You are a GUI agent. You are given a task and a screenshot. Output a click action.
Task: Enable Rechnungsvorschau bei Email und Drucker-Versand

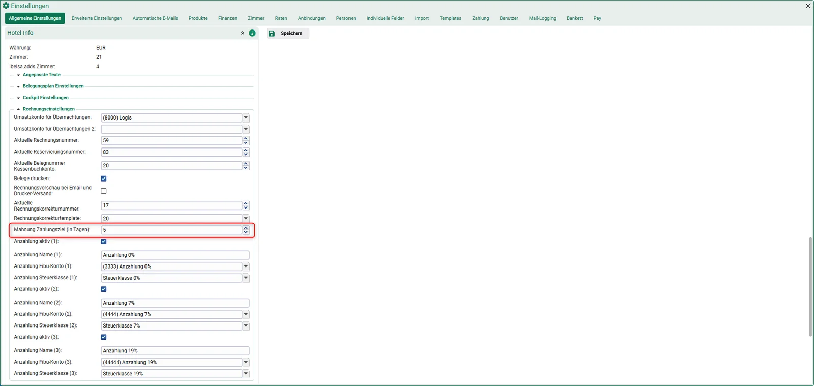coord(104,191)
